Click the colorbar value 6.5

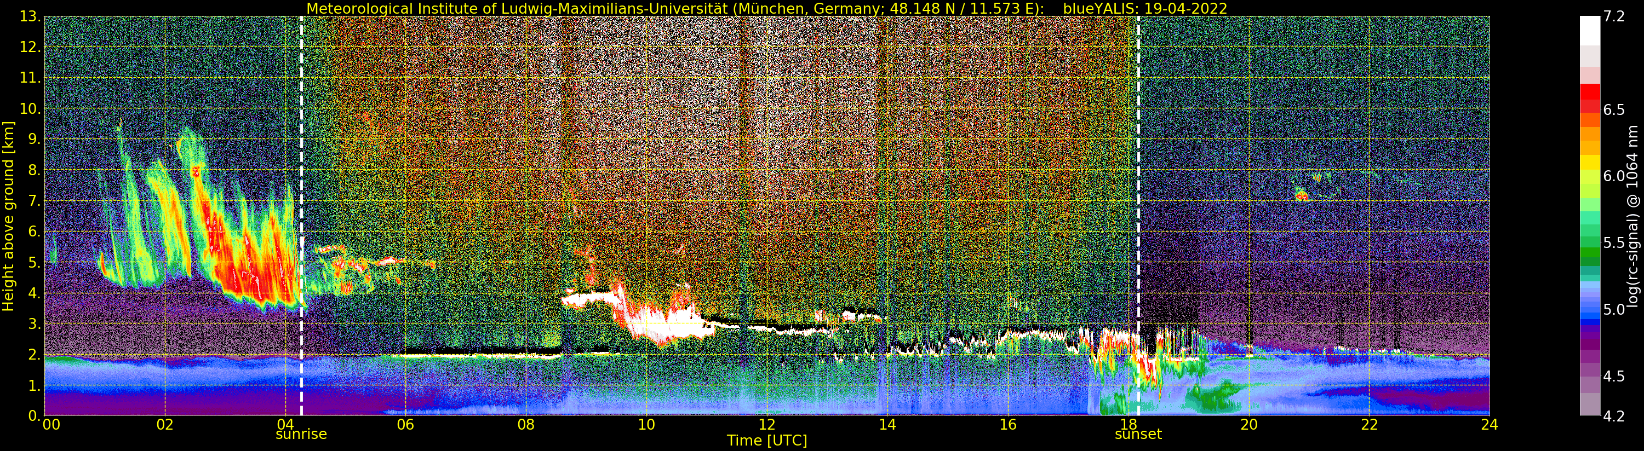1614,109
